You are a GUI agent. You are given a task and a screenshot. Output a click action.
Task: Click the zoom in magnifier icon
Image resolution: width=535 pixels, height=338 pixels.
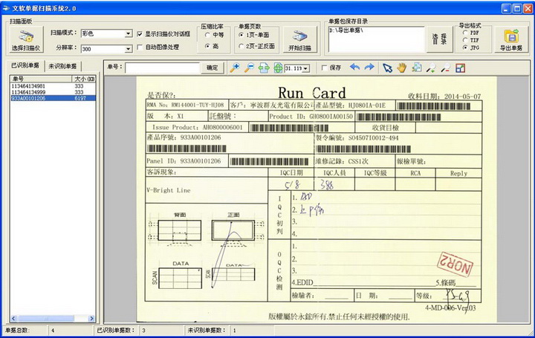coord(234,68)
